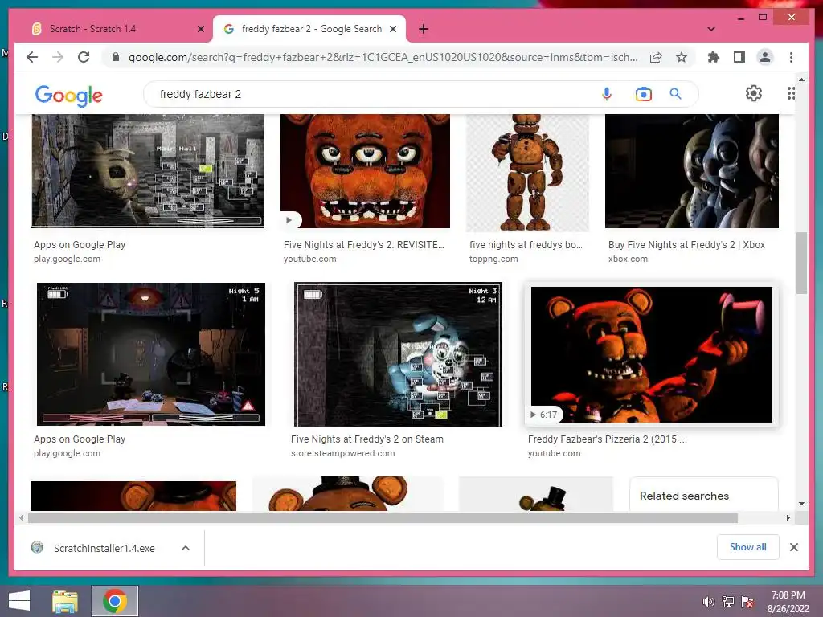
Task: Open the side panel icon
Action: click(739, 57)
